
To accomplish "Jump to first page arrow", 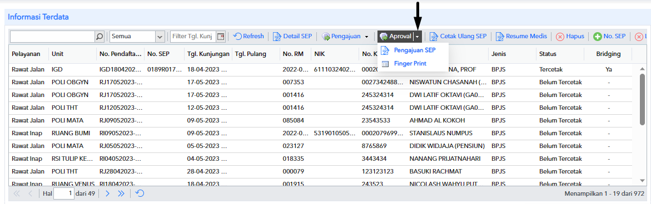I will tap(17, 193).
